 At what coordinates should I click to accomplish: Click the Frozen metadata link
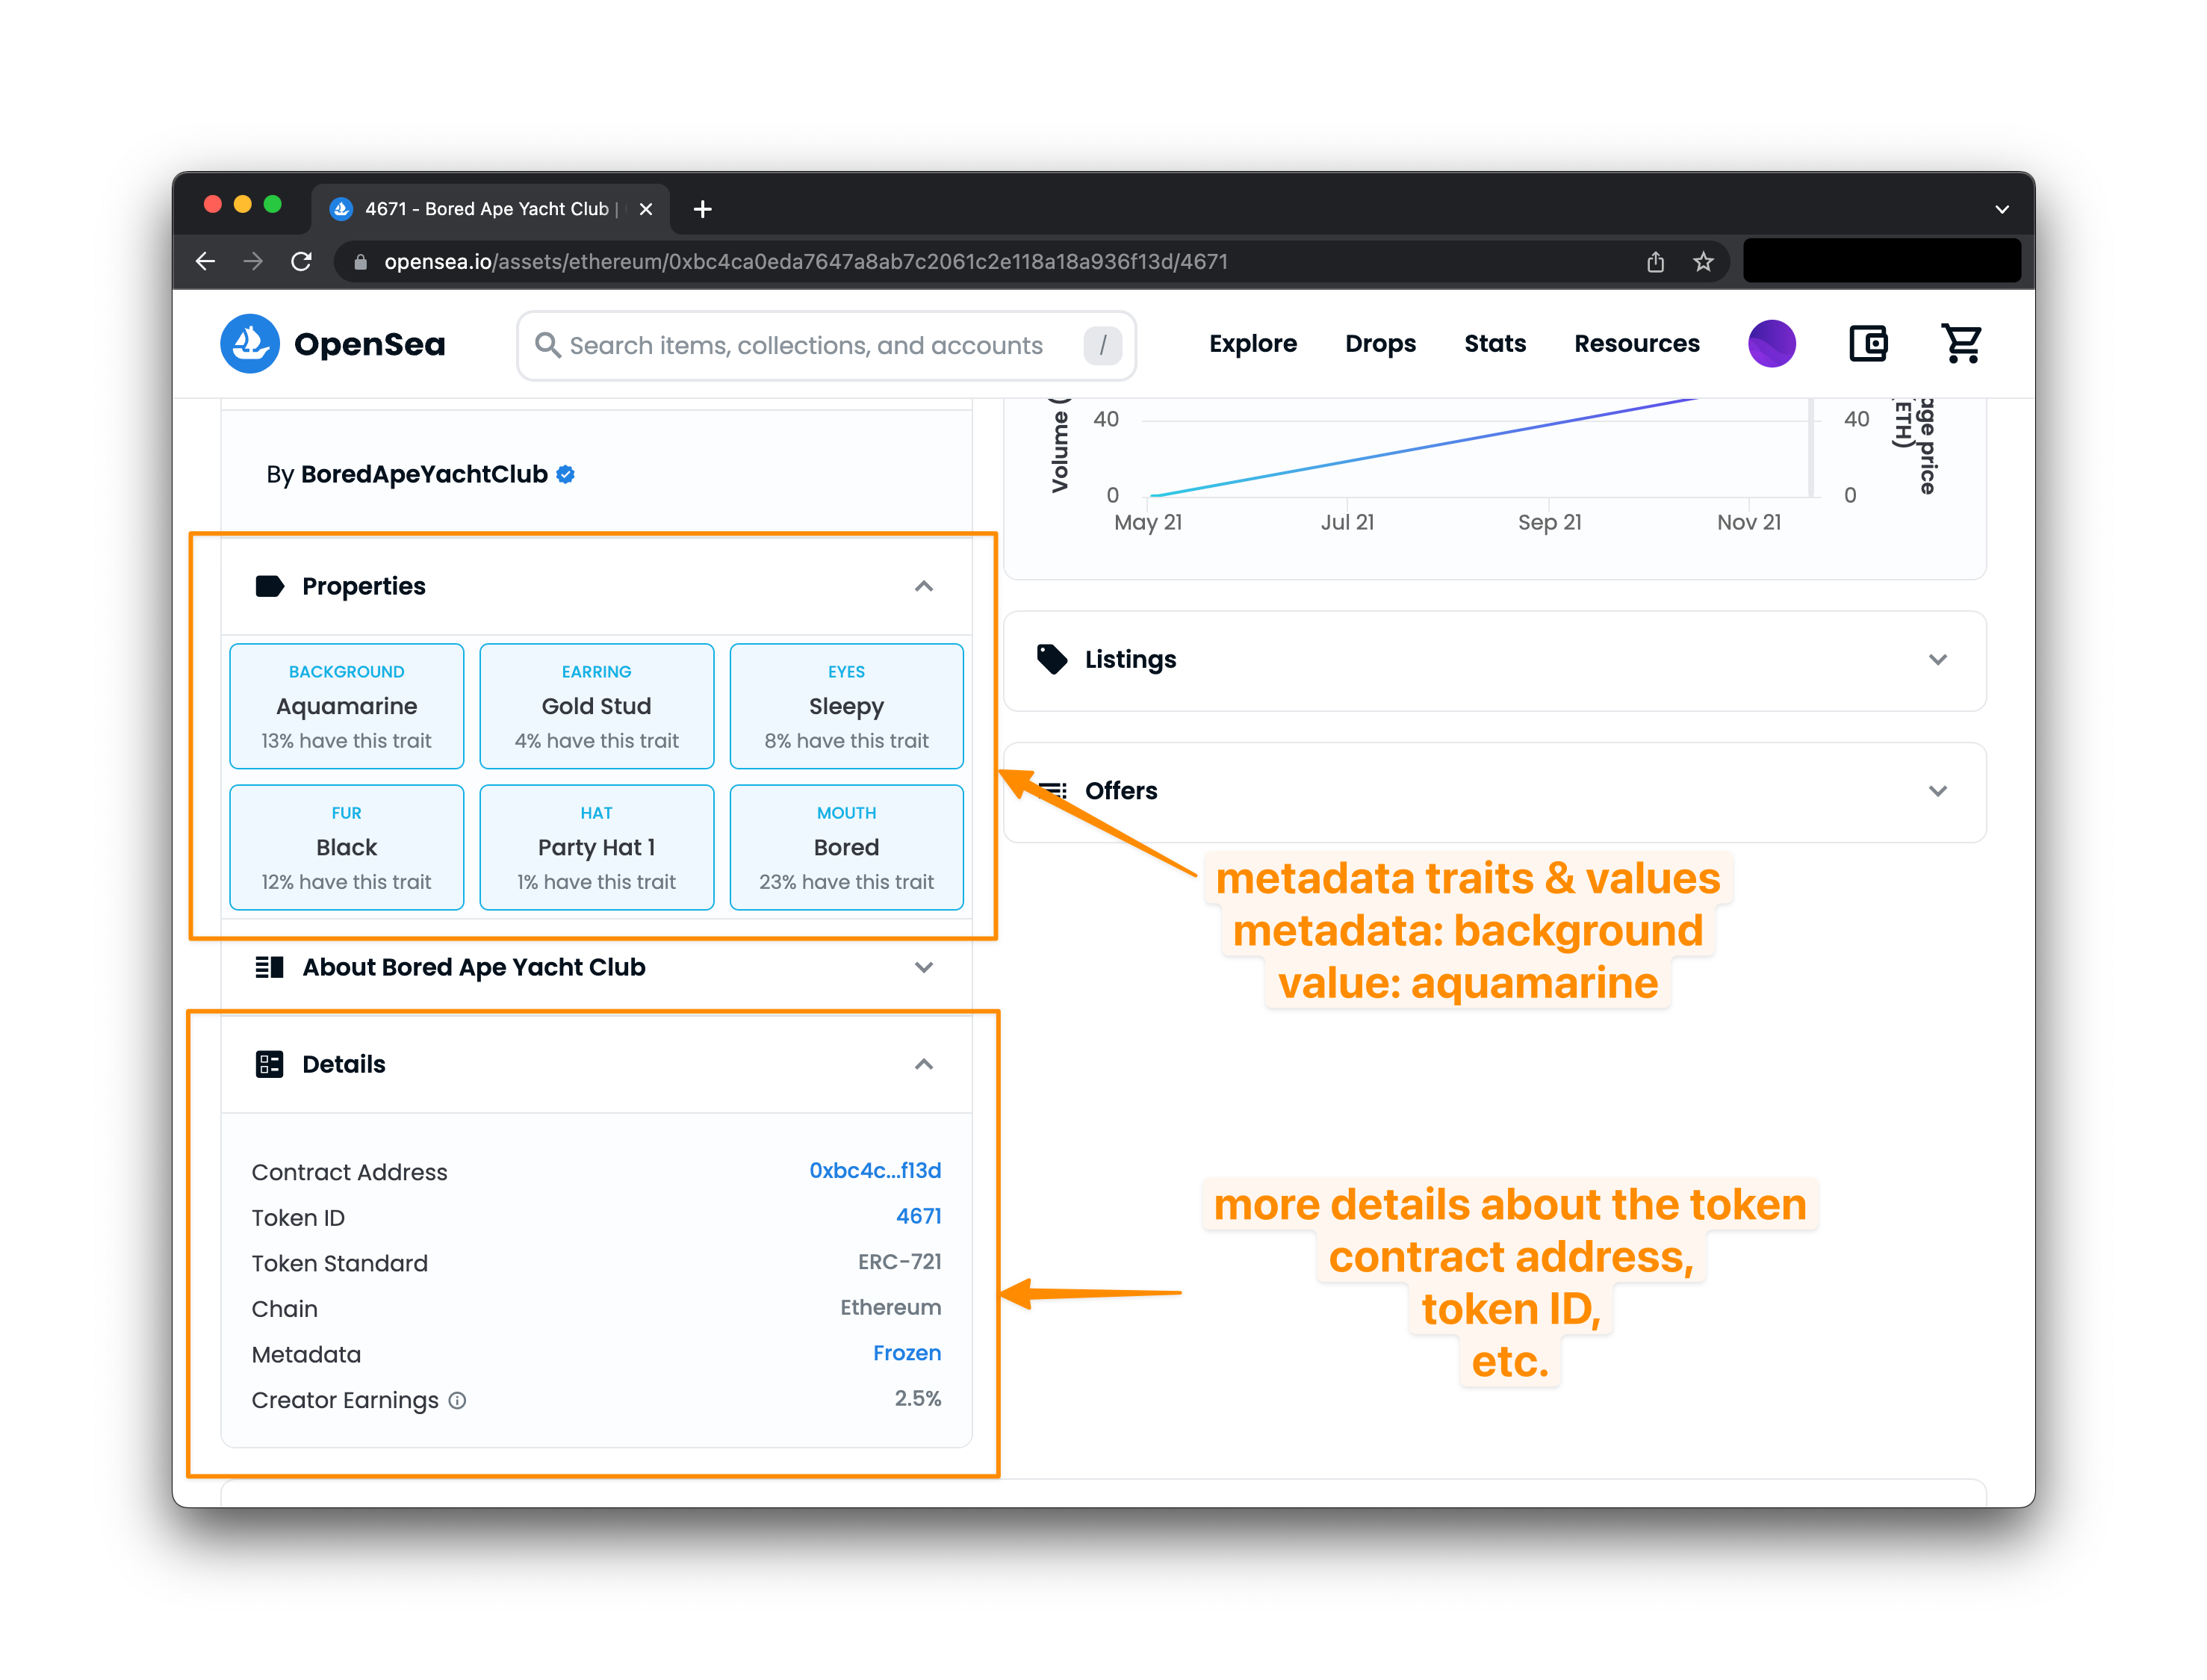point(907,1353)
